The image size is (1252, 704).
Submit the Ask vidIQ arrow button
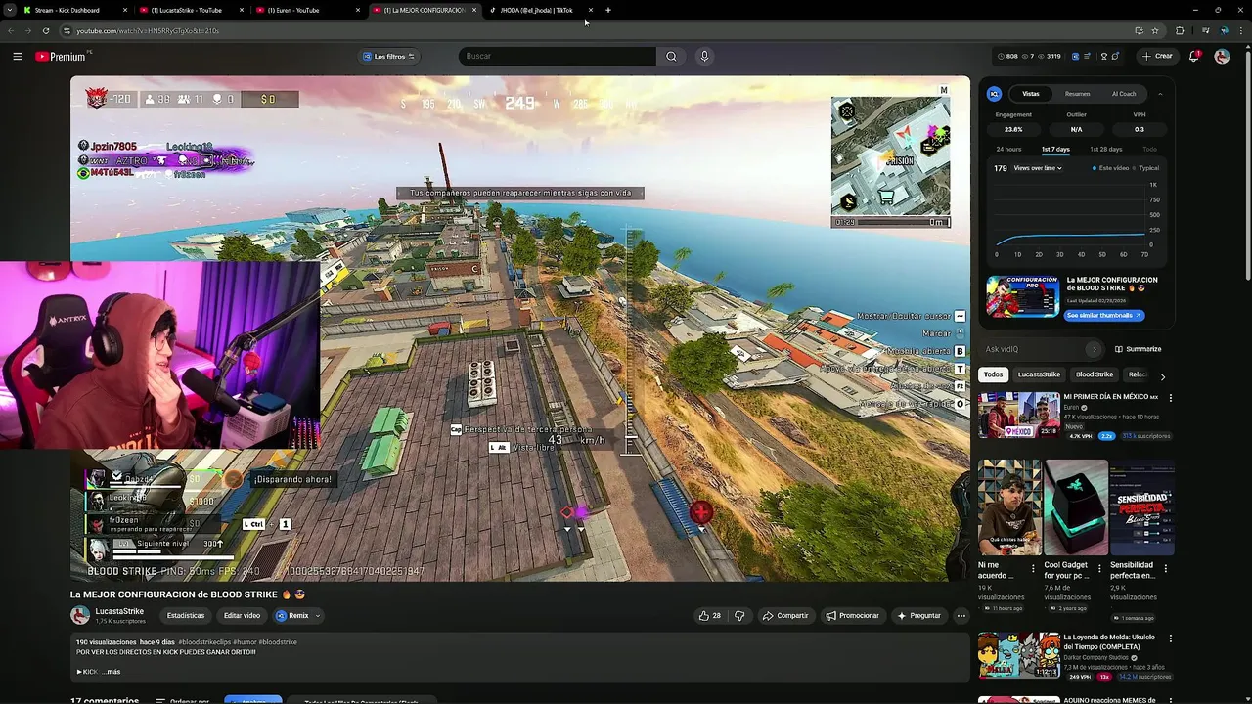click(1094, 349)
